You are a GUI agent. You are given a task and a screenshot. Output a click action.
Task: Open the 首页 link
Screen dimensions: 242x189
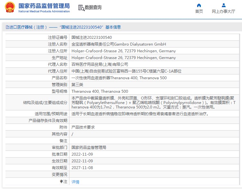[199, 12]
